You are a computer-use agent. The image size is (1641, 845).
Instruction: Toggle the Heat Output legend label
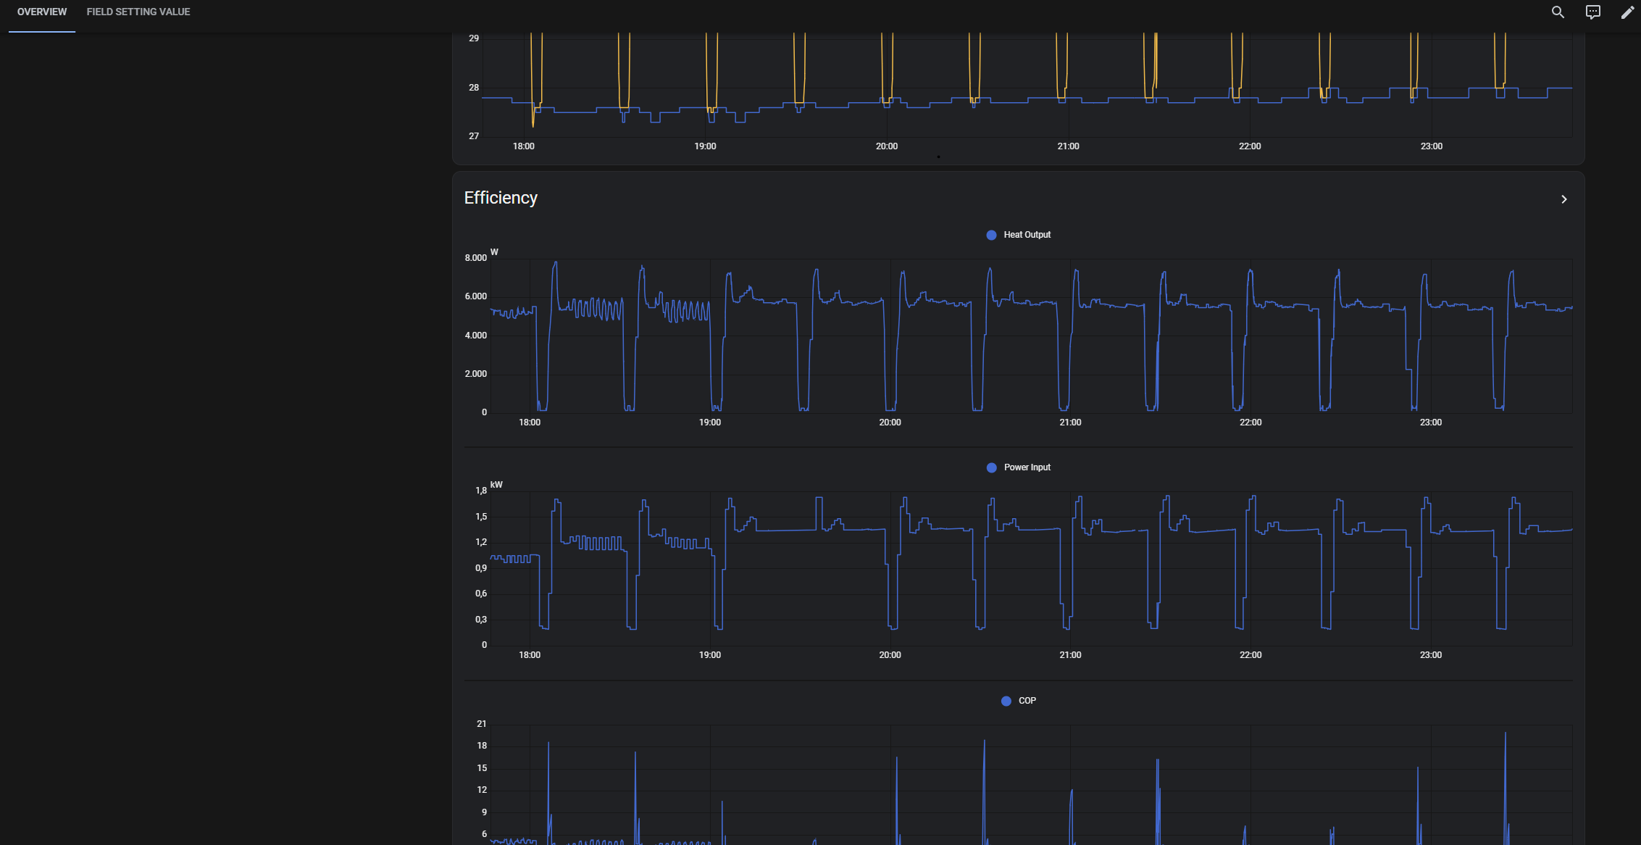1027,235
